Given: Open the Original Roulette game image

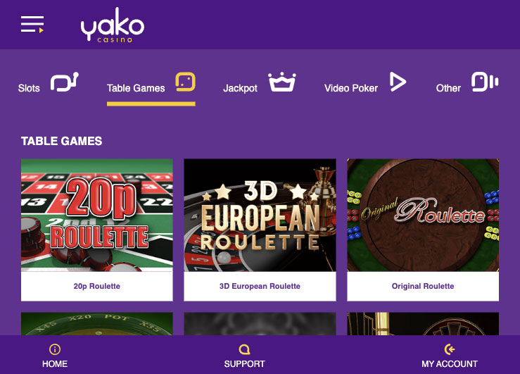Looking at the screenshot, I should click(x=423, y=215).
